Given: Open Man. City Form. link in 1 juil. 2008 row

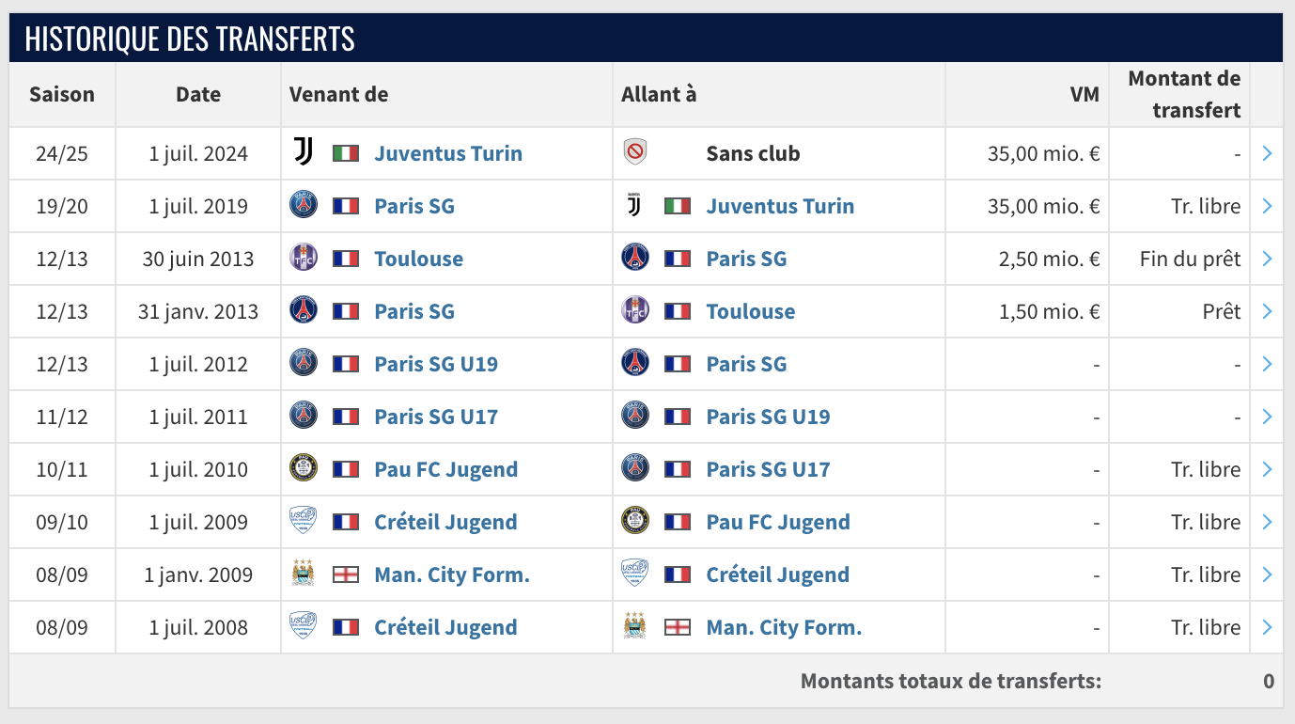Looking at the screenshot, I should tap(784, 627).
